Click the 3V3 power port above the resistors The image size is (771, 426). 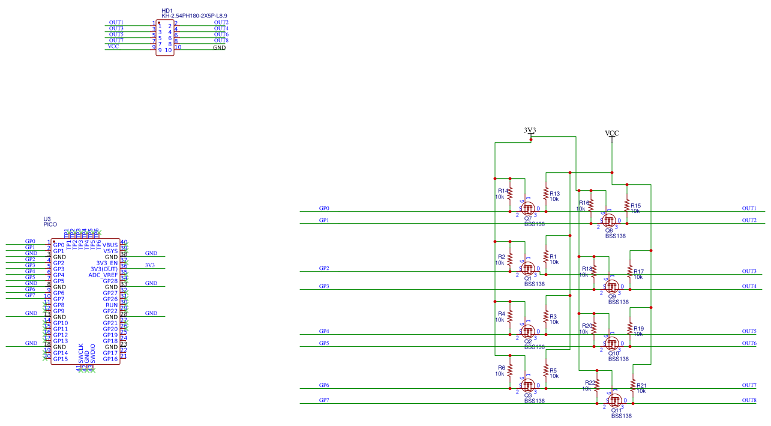click(530, 132)
